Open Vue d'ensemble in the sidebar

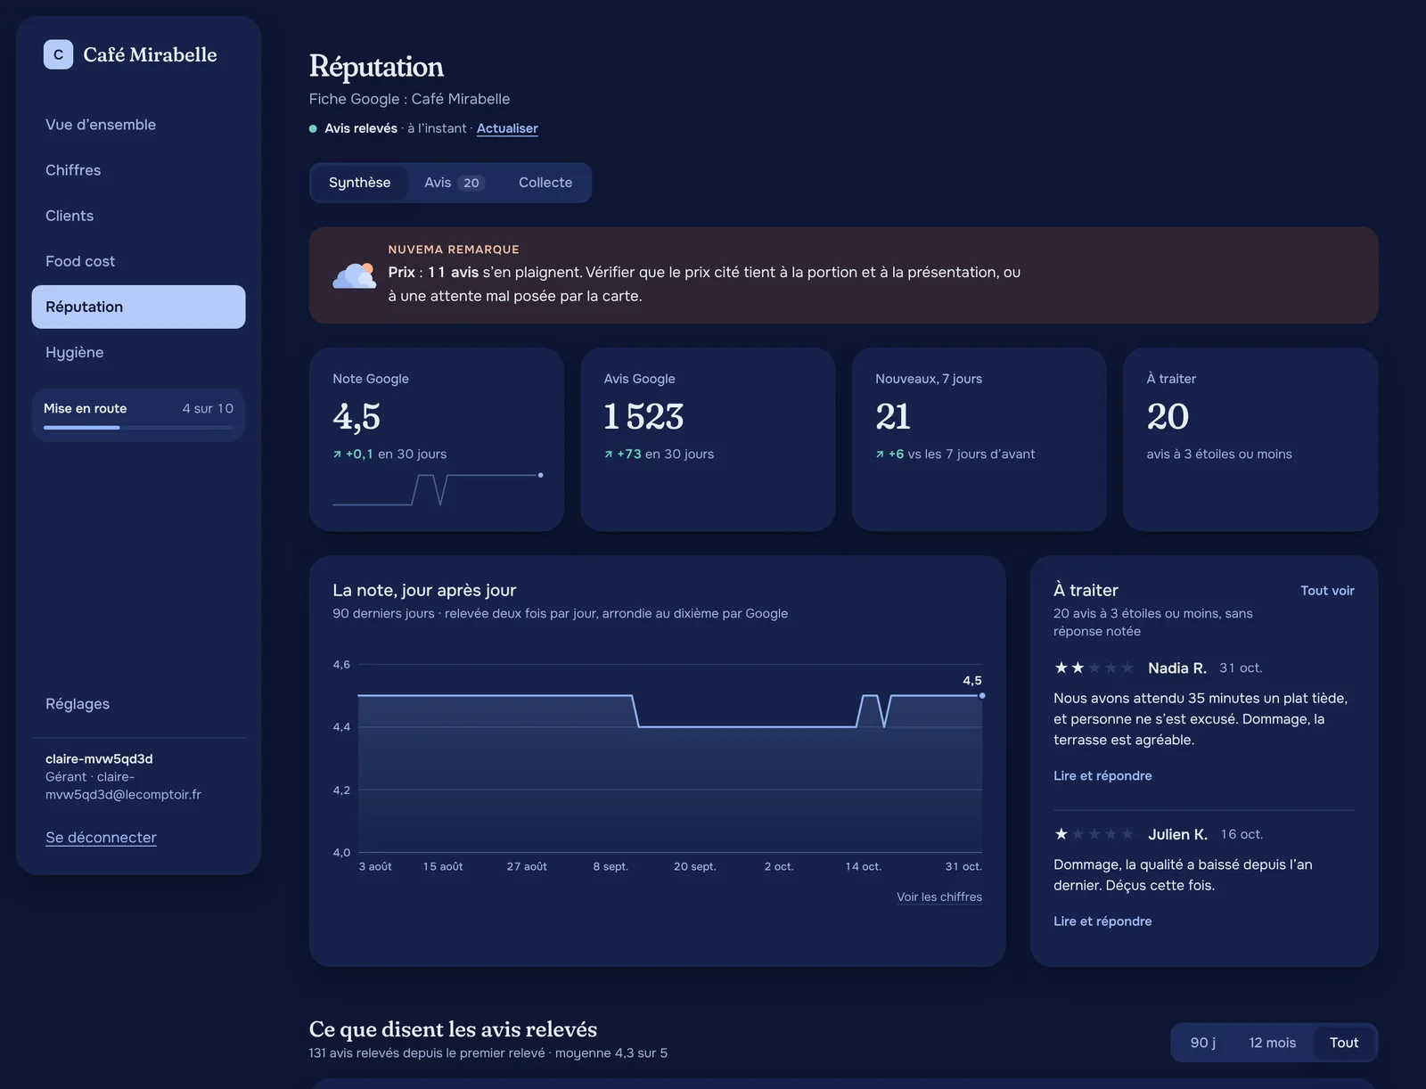click(x=138, y=125)
